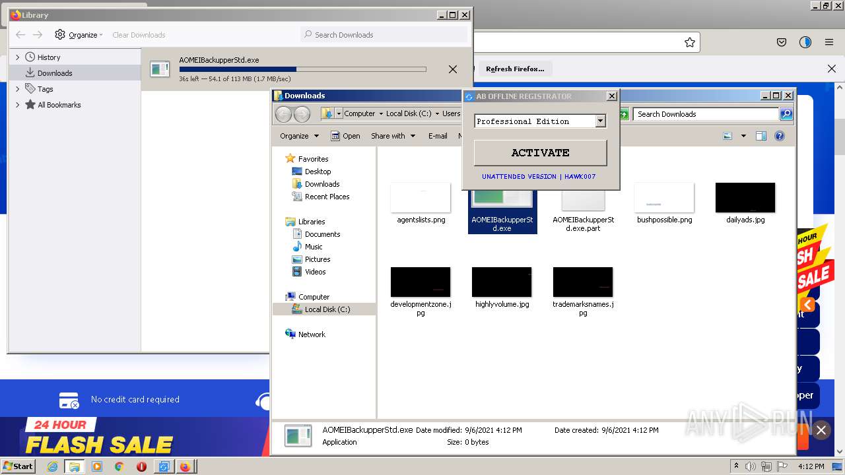Image resolution: width=845 pixels, height=475 pixels.
Task: Expand the All Bookmarks node
Action: click(x=18, y=105)
